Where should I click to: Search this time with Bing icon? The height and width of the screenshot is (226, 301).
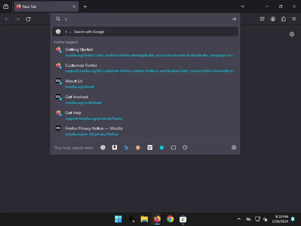[x=126, y=147]
